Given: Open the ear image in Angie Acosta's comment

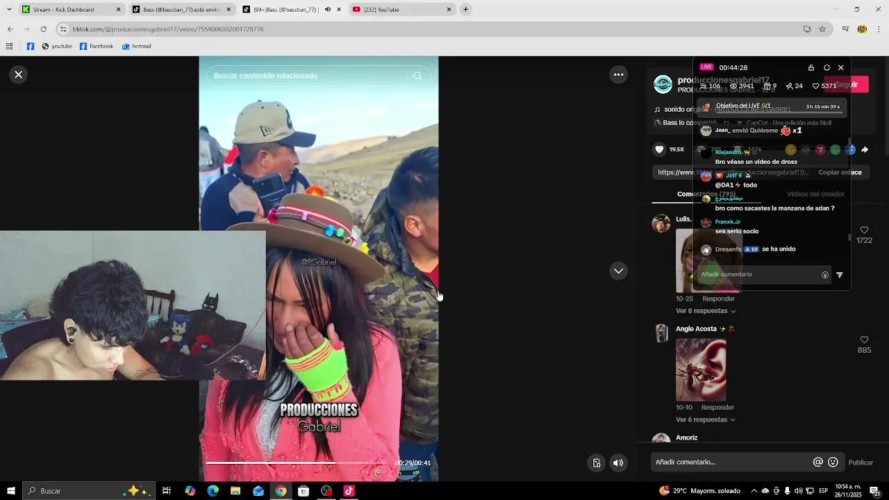Looking at the screenshot, I should pos(701,369).
